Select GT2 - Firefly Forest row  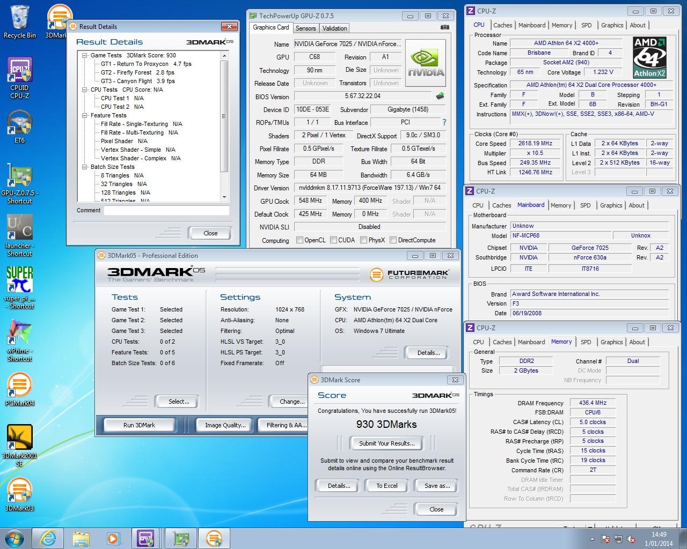pyautogui.click(x=137, y=72)
